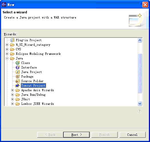Select the 'Class' wizard entry
Screen dimensions: 150x142
click(x=25, y=63)
